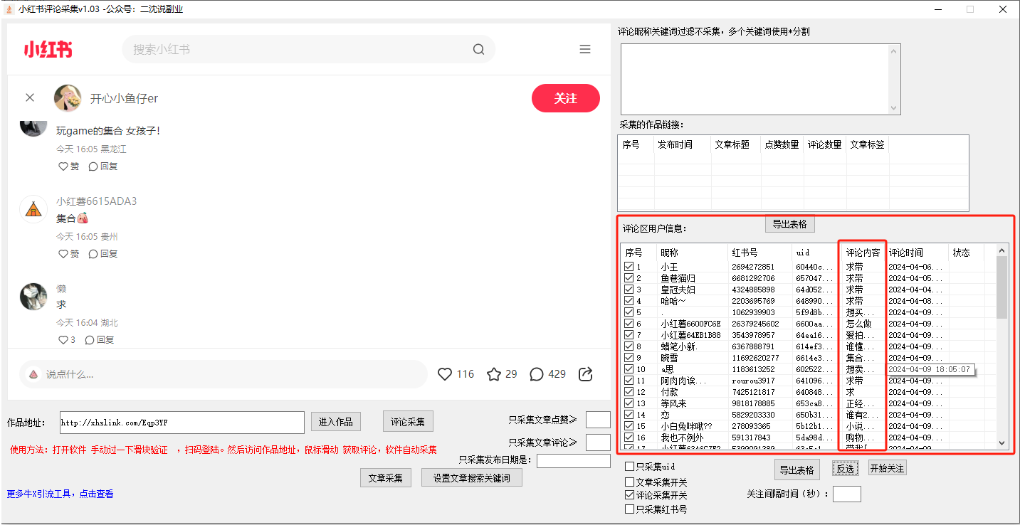Viewport: 1020px width, 525px height.
Task: Open the hamburger menu icon
Action: point(585,49)
